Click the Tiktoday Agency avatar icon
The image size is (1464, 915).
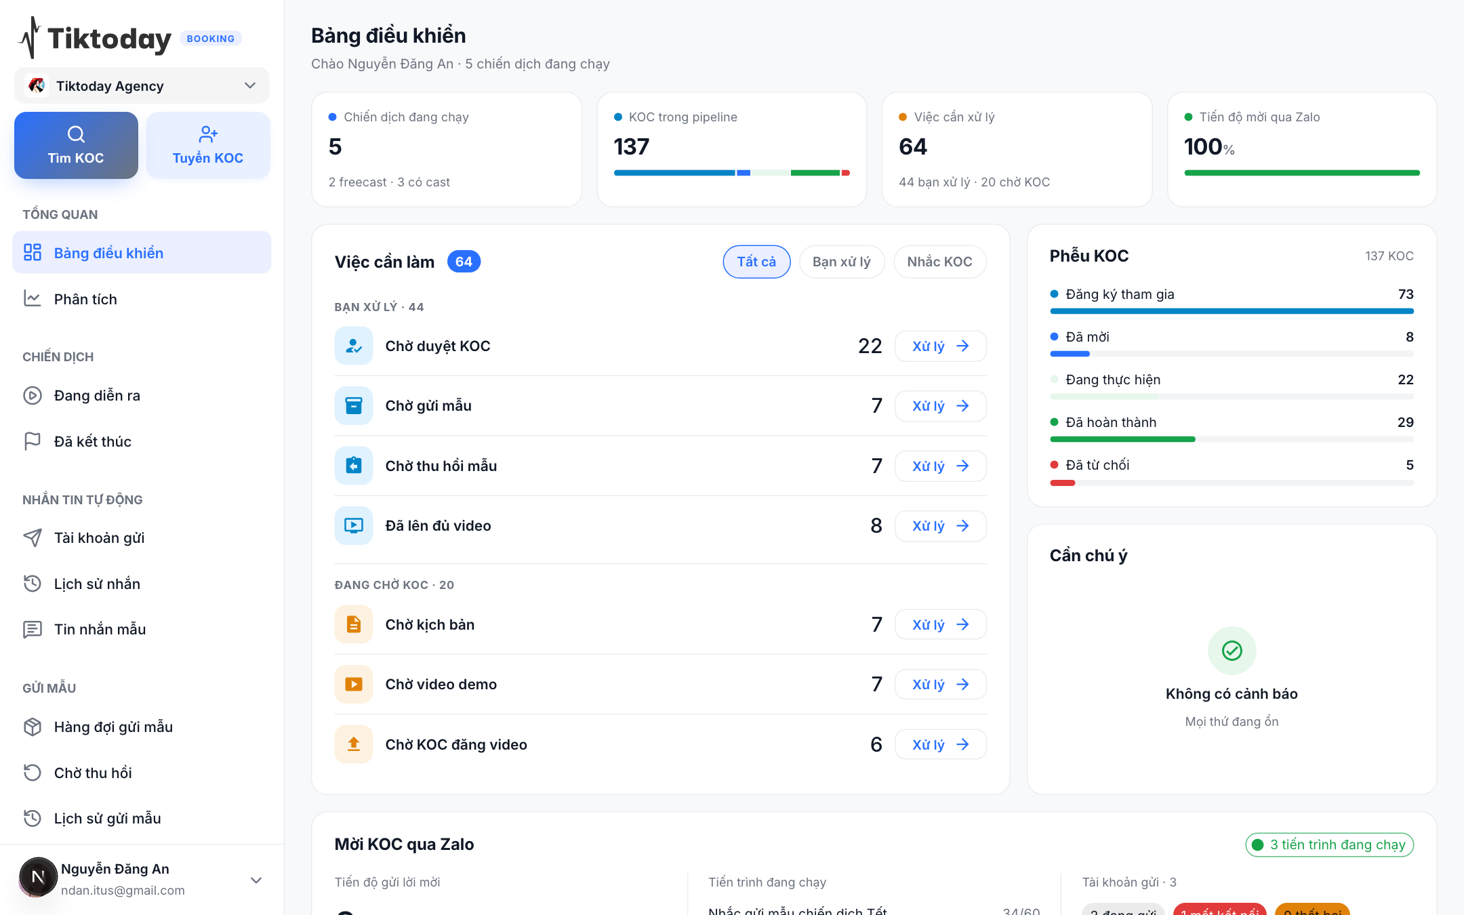tap(37, 85)
